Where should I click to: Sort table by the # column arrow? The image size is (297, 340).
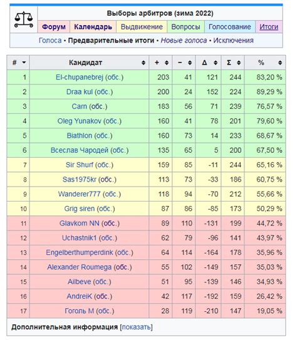click(24, 63)
